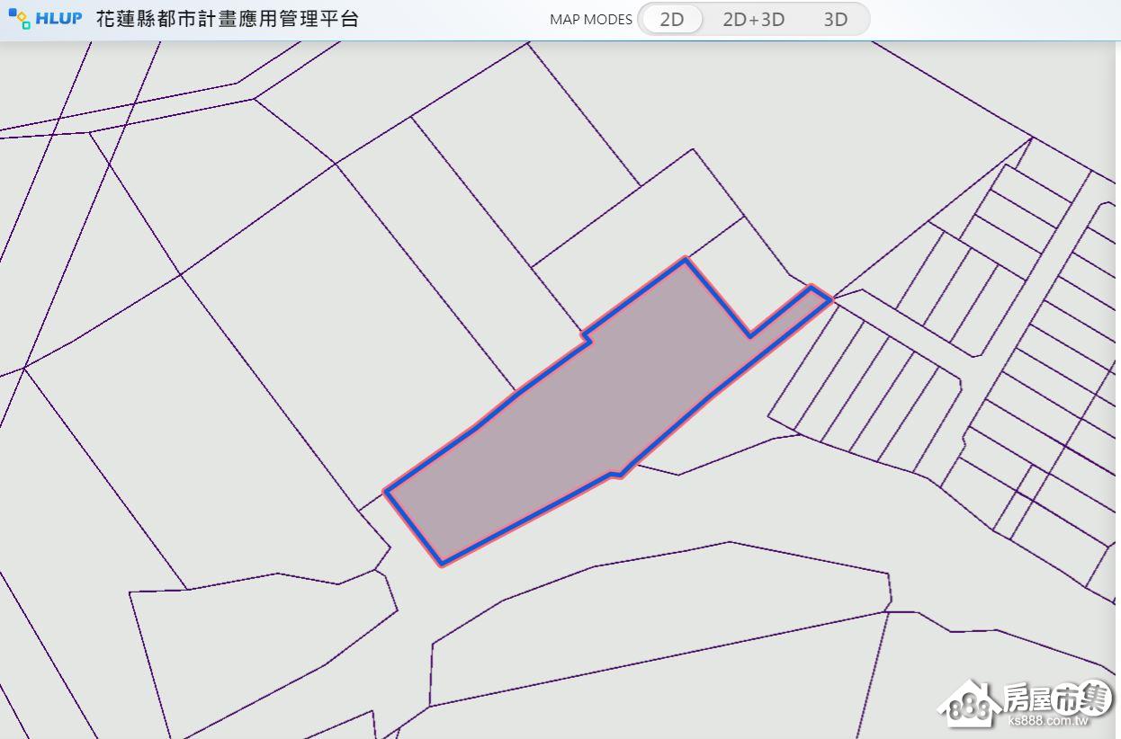This screenshot has height=739, width=1121.
Task: Click the HLUP logo icon
Action: point(19,19)
